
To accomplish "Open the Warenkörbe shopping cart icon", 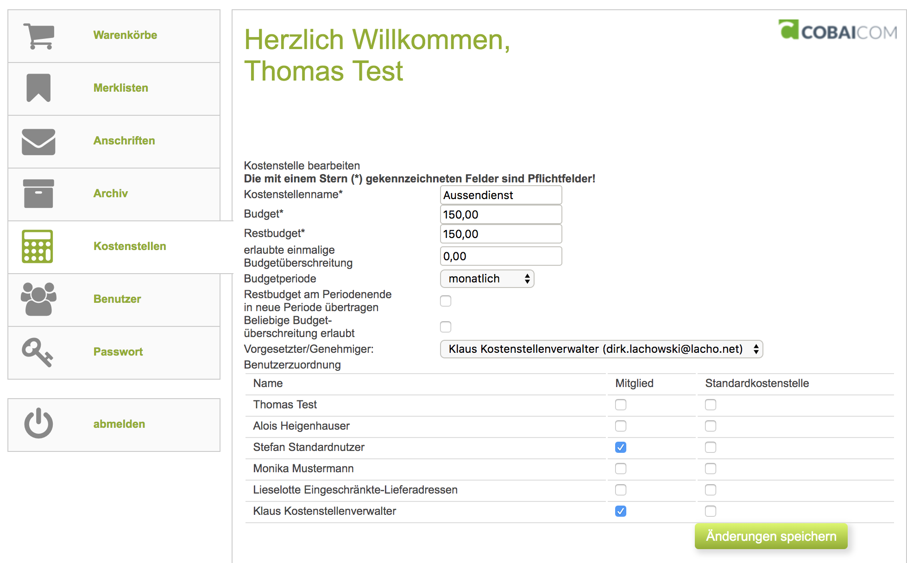I will tap(37, 35).
